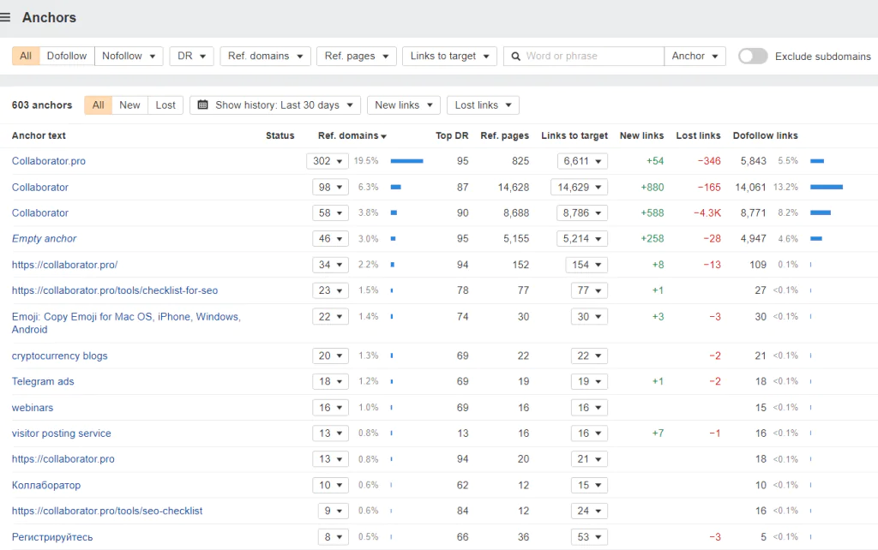This screenshot has width=878, height=550.
Task: Toggle Exclude subdomains switch
Action: [753, 57]
